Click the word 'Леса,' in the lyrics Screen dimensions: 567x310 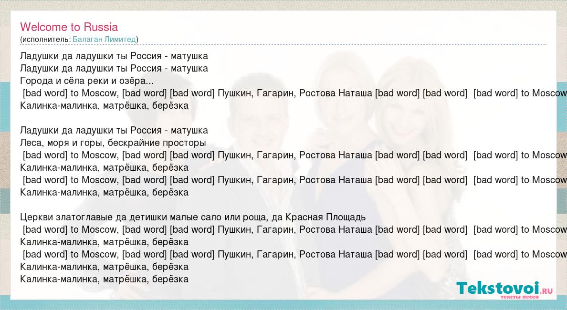(32, 143)
